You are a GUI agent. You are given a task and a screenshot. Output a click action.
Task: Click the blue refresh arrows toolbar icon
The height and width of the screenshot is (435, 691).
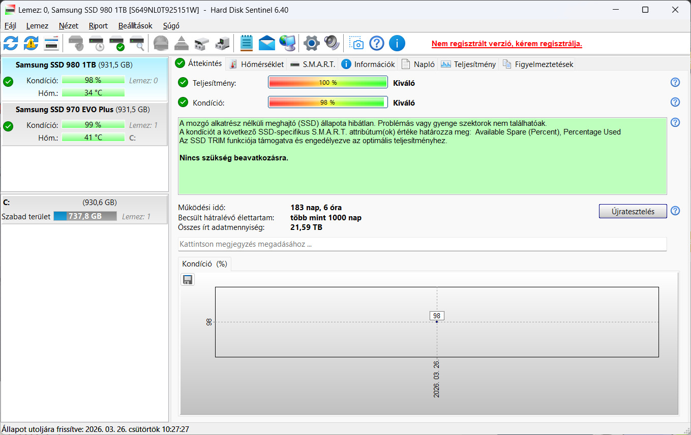tap(11, 43)
